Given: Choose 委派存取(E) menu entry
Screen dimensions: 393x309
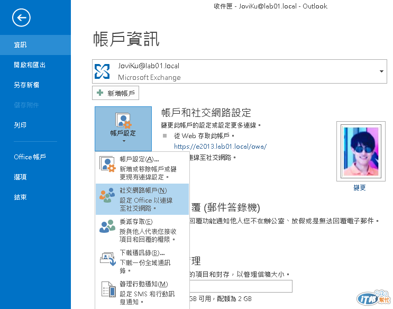Looking at the screenshot, I should pos(142,230).
